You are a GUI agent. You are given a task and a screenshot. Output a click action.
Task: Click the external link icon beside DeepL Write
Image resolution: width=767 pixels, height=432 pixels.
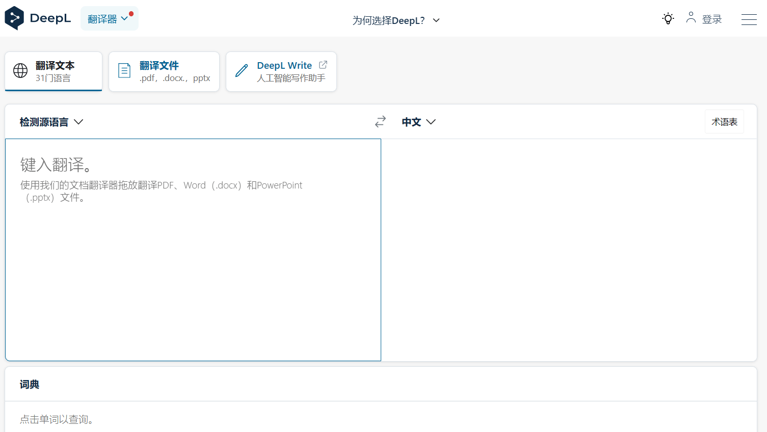(x=323, y=65)
